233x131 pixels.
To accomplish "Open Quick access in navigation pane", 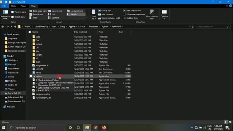I will [13, 35].
